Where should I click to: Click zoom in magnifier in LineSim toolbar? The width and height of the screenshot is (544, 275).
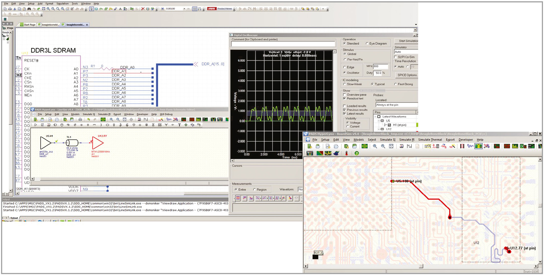click(x=111, y=119)
